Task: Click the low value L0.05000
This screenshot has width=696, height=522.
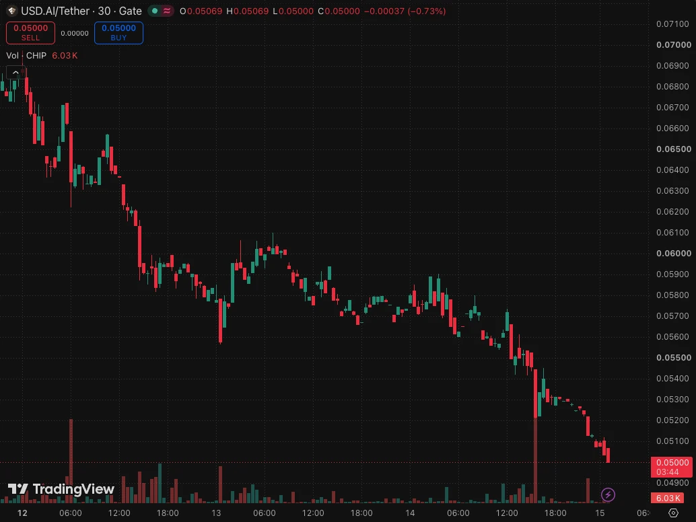Action: [x=293, y=11]
